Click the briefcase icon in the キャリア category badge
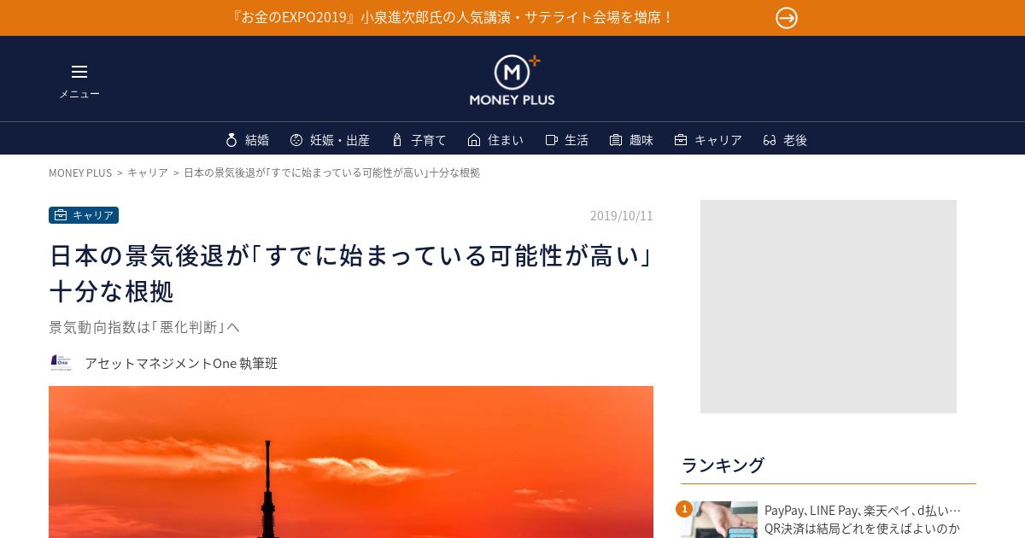The width and height of the screenshot is (1025, 538). [x=61, y=215]
